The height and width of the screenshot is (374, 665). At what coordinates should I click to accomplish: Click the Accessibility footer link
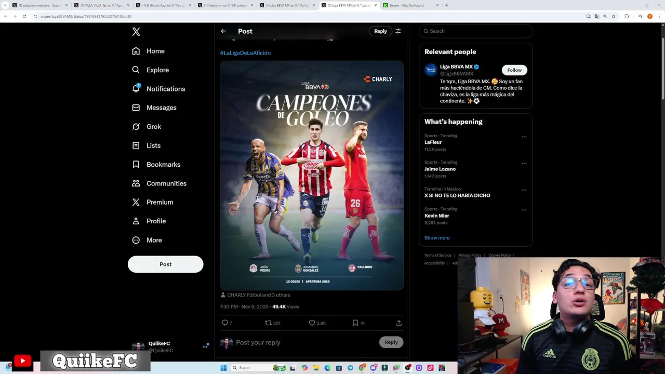(x=434, y=263)
